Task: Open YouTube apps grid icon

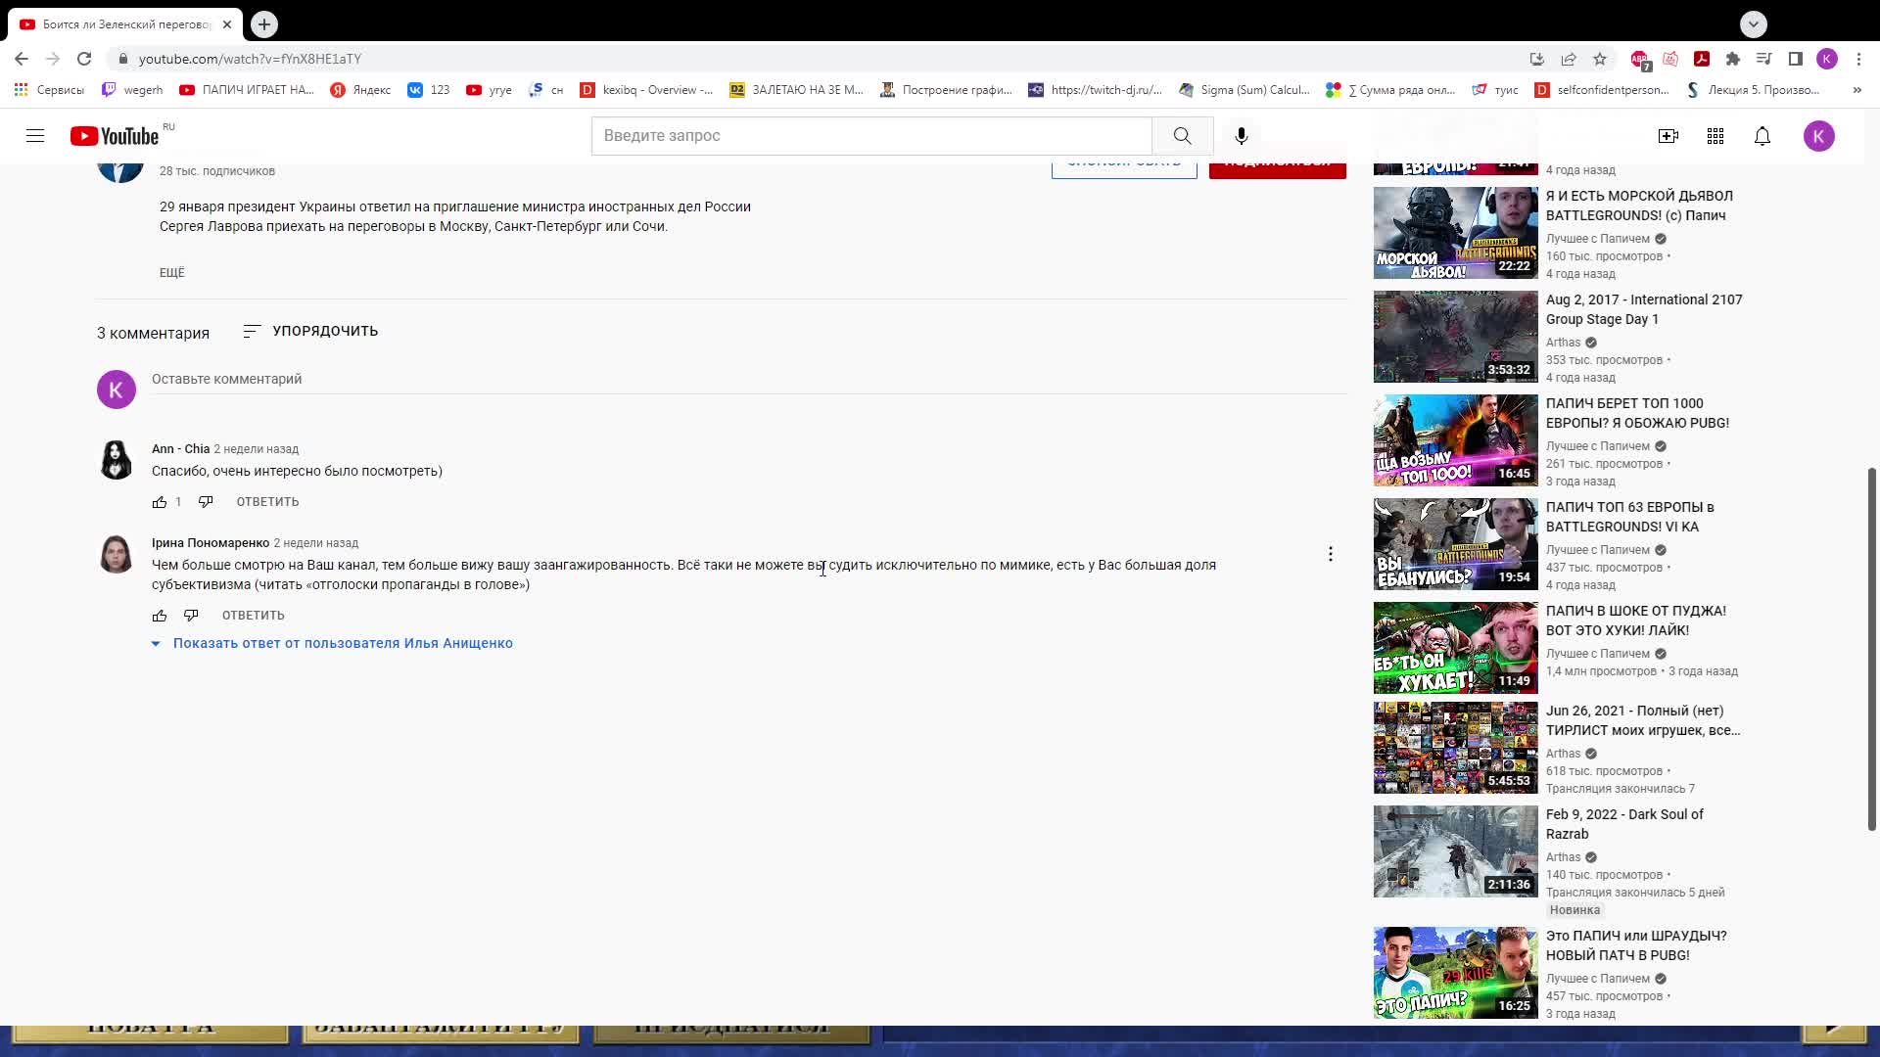Action: pyautogui.click(x=1715, y=136)
